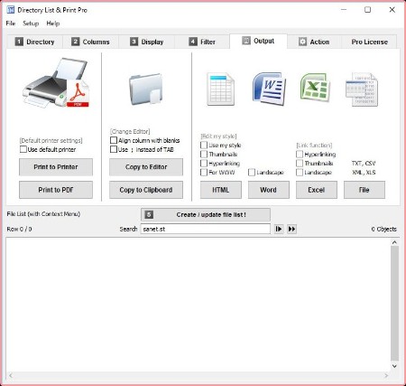The height and width of the screenshot is (386, 406).
Task: Click vertical scrollbar up arrow
Action: click(x=394, y=242)
